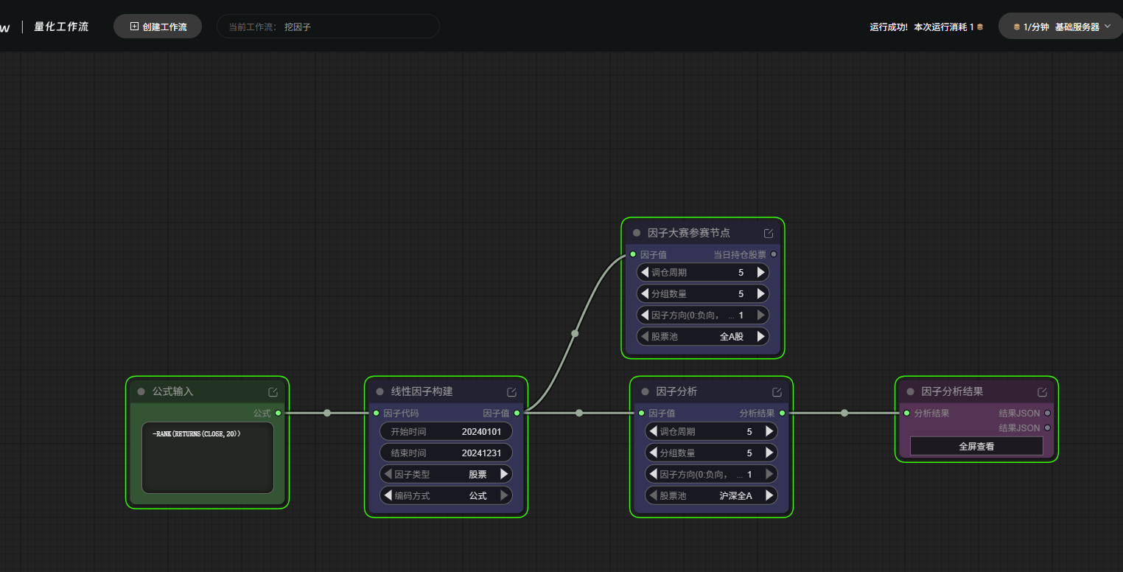Increase 调仓周期 in 因子大赛参赛节点
This screenshot has height=572, width=1123.
761,273
